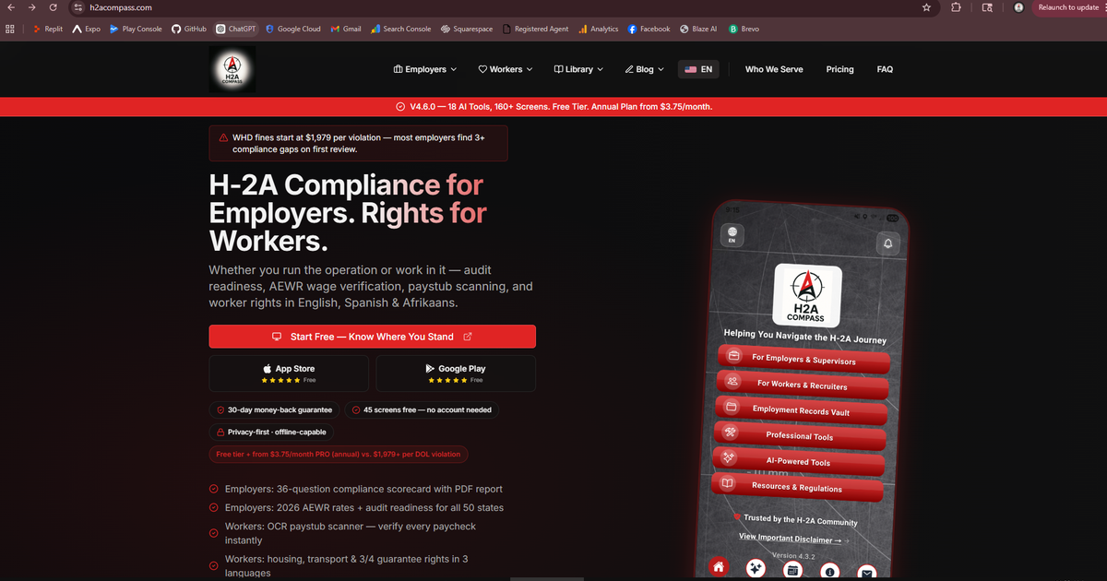Screen dimensions: 1107x581
Task: Open the Analytics bookmark
Action: point(599,29)
